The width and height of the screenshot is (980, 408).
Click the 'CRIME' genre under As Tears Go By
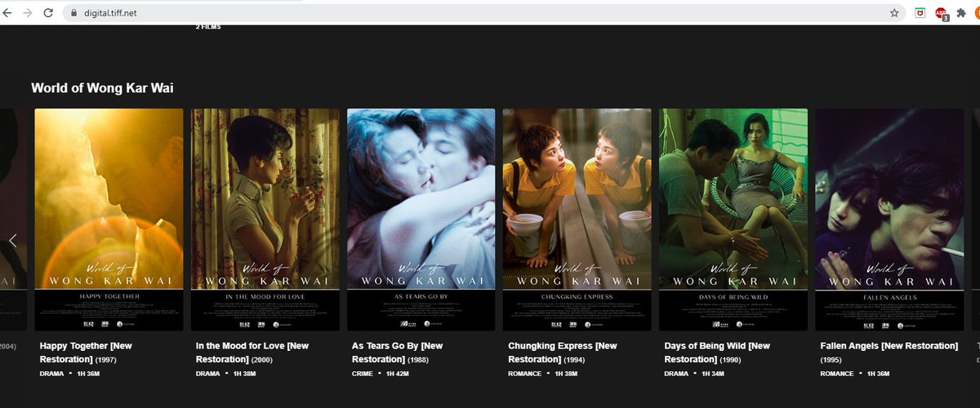tap(363, 374)
